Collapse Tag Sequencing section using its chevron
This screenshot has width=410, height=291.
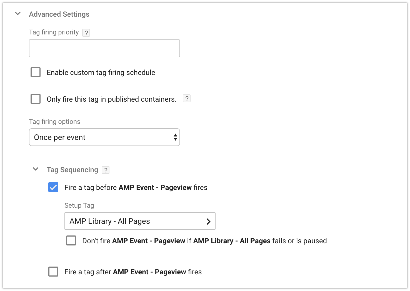[36, 169]
